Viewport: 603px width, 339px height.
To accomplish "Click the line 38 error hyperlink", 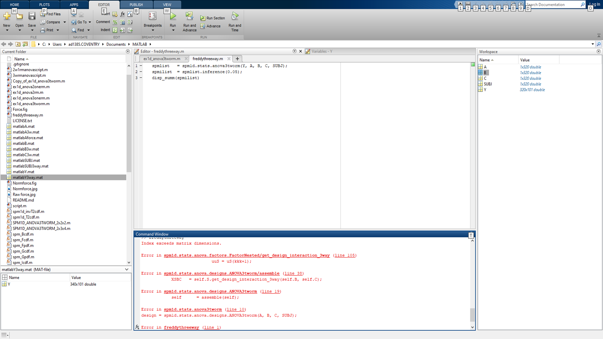I will 292,273.
